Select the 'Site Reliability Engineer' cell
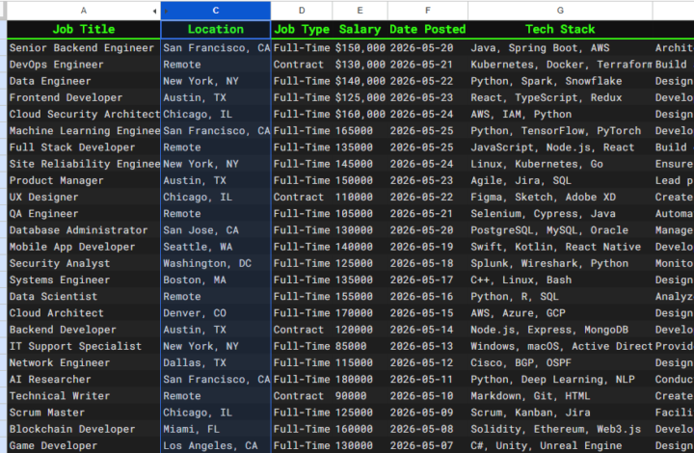 (84, 164)
